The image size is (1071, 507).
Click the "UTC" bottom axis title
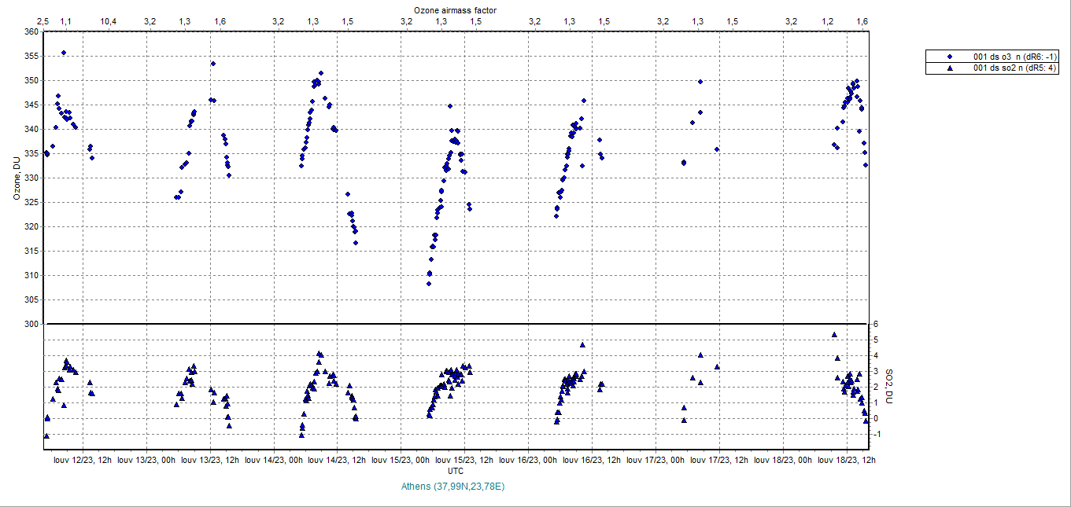point(455,470)
